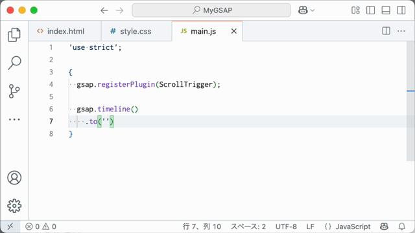The image size is (415, 233).
Task: Toggle the primary side bar
Action: [370, 10]
